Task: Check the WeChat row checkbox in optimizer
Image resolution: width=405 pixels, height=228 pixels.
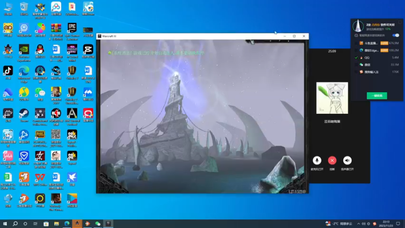Action: click(x=356, y=65)
